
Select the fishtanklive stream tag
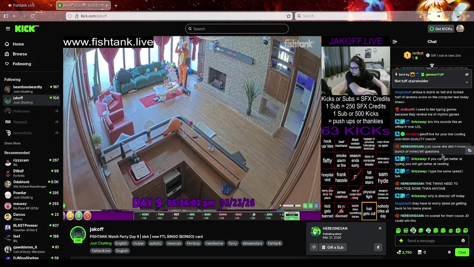(x=101, y=251)
